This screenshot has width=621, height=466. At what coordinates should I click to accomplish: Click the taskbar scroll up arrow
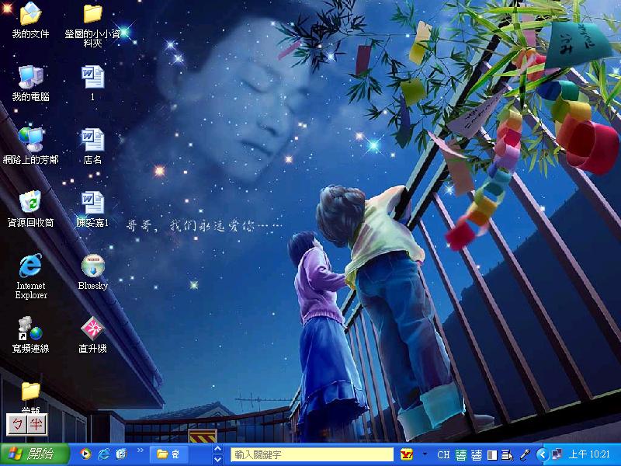(217, 449)
